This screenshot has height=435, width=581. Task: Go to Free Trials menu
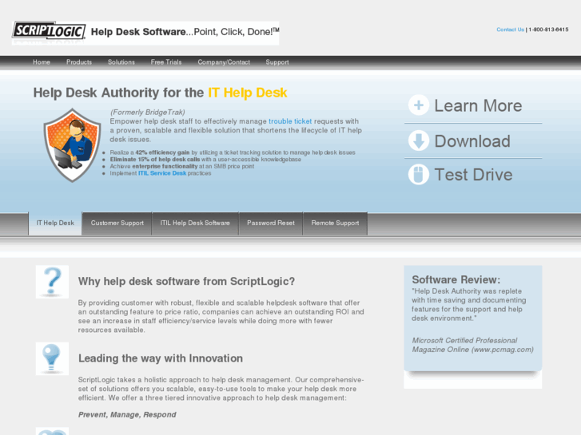click(x=166, y=62)
